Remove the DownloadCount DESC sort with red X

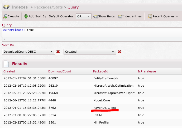click(x=58, y=52)
